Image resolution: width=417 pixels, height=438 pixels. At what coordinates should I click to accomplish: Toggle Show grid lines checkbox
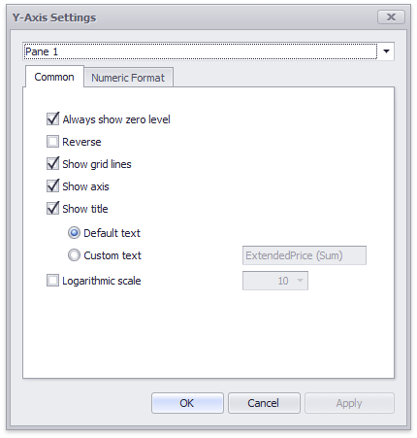[52, 164]
